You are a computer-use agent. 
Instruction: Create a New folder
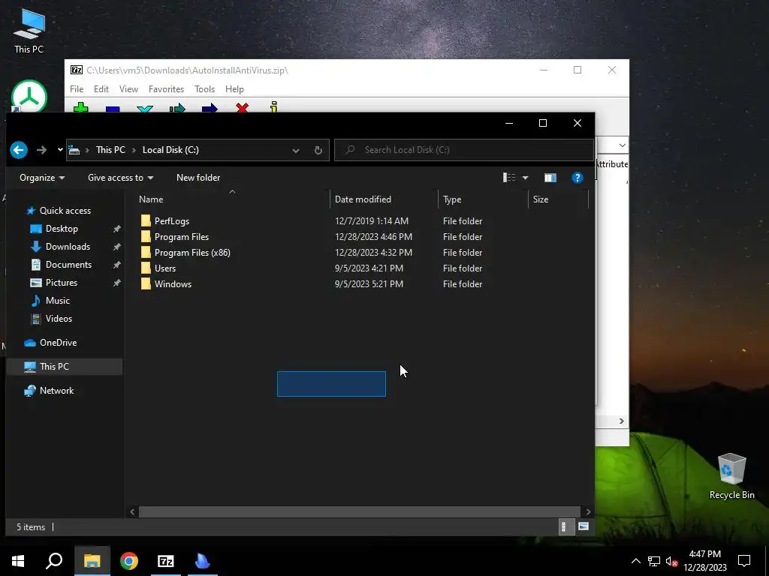point(198,178)
